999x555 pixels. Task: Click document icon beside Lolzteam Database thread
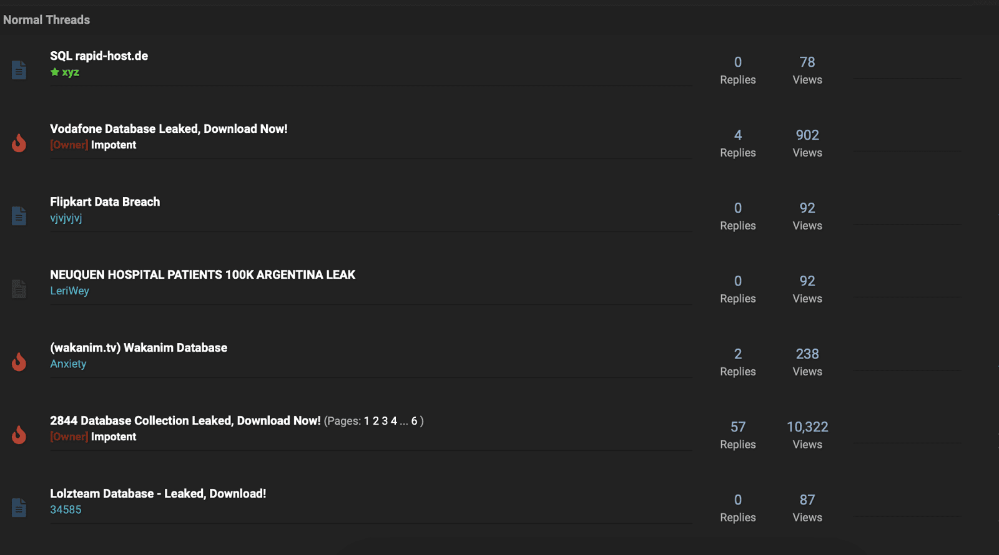click(19, 508)
